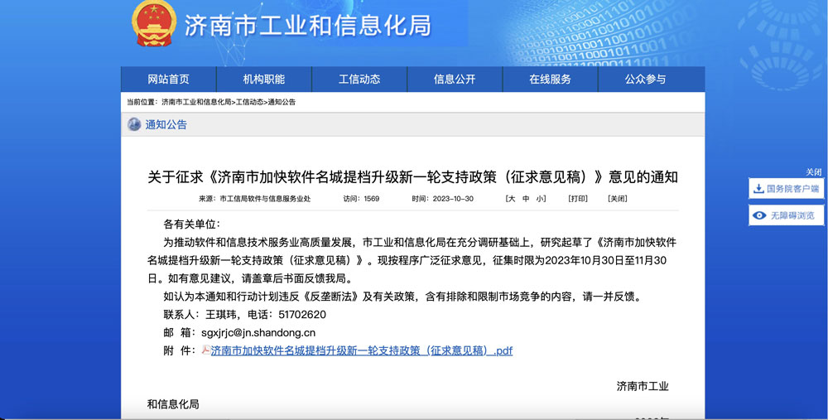
Task: Click the round icon beside 通知公告 heading
Action: [134, 124]
